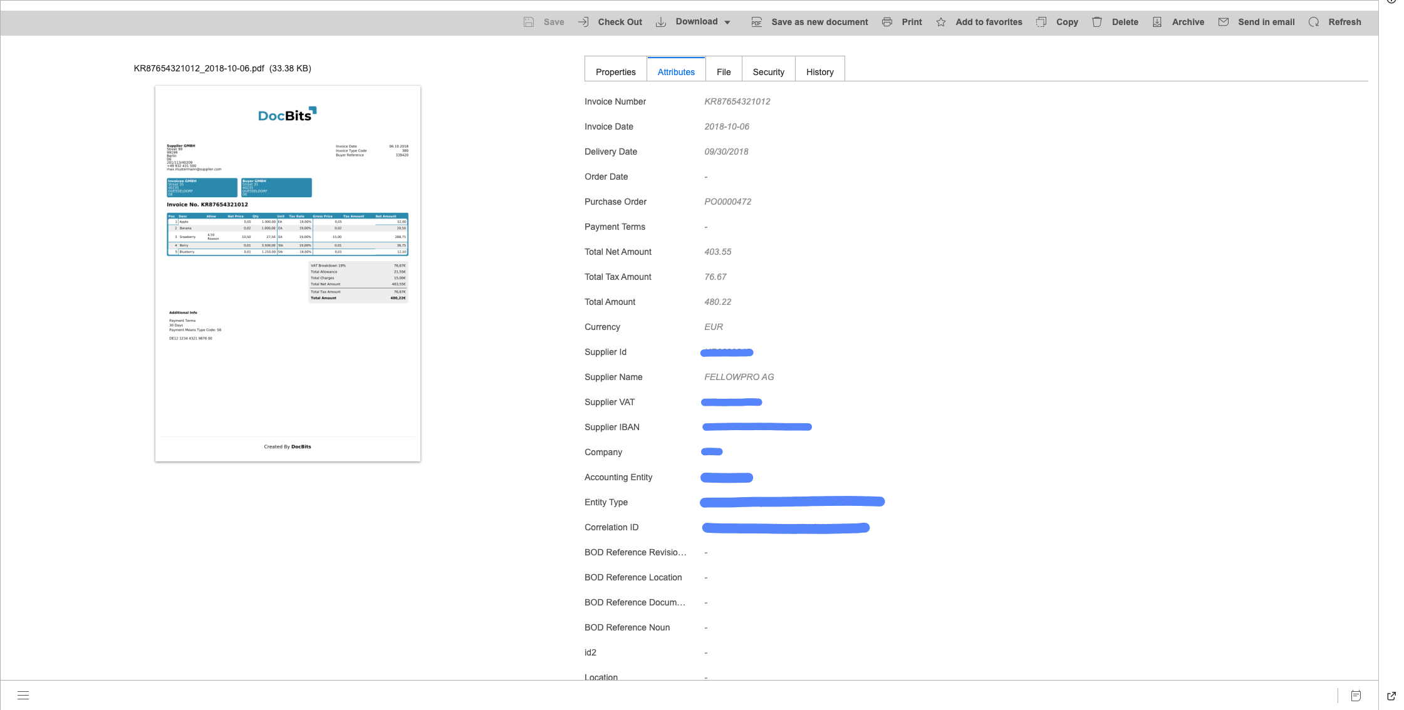Click the Check Out button label
1404x710 pixels.
coord(620,22)
